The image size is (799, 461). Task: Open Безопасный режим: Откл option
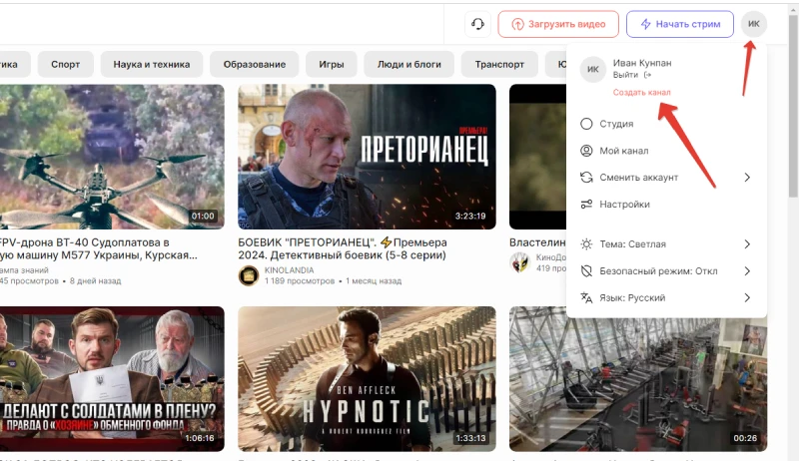[x=666, y=270]
